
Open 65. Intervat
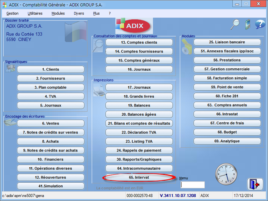tap(139, 177)
